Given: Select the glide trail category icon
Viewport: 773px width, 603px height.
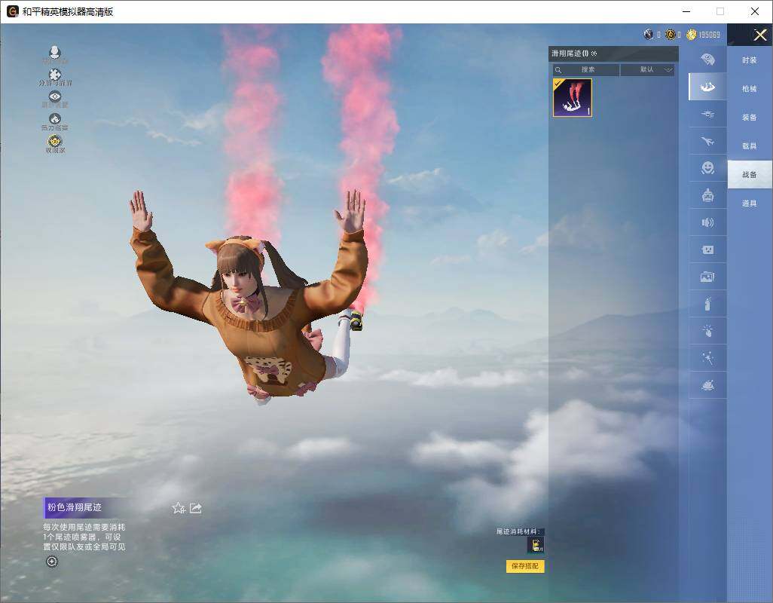Looking at the screenshot, I should point(708,87).
